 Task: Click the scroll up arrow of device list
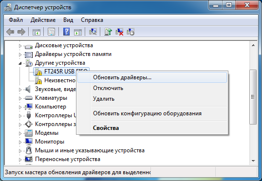click(x=253, y=45)
